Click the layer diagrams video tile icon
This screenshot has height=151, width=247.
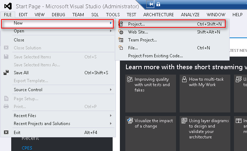click(184, 121)
